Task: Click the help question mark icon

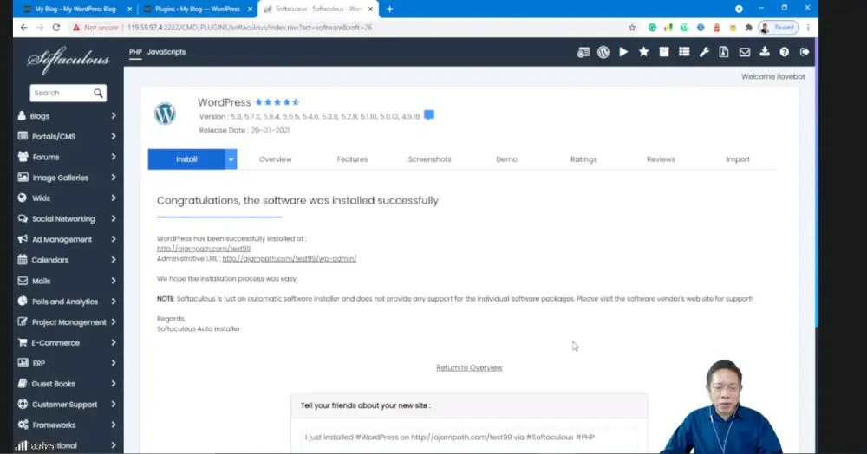Action: pyautogui.click(x=784, y=52)
